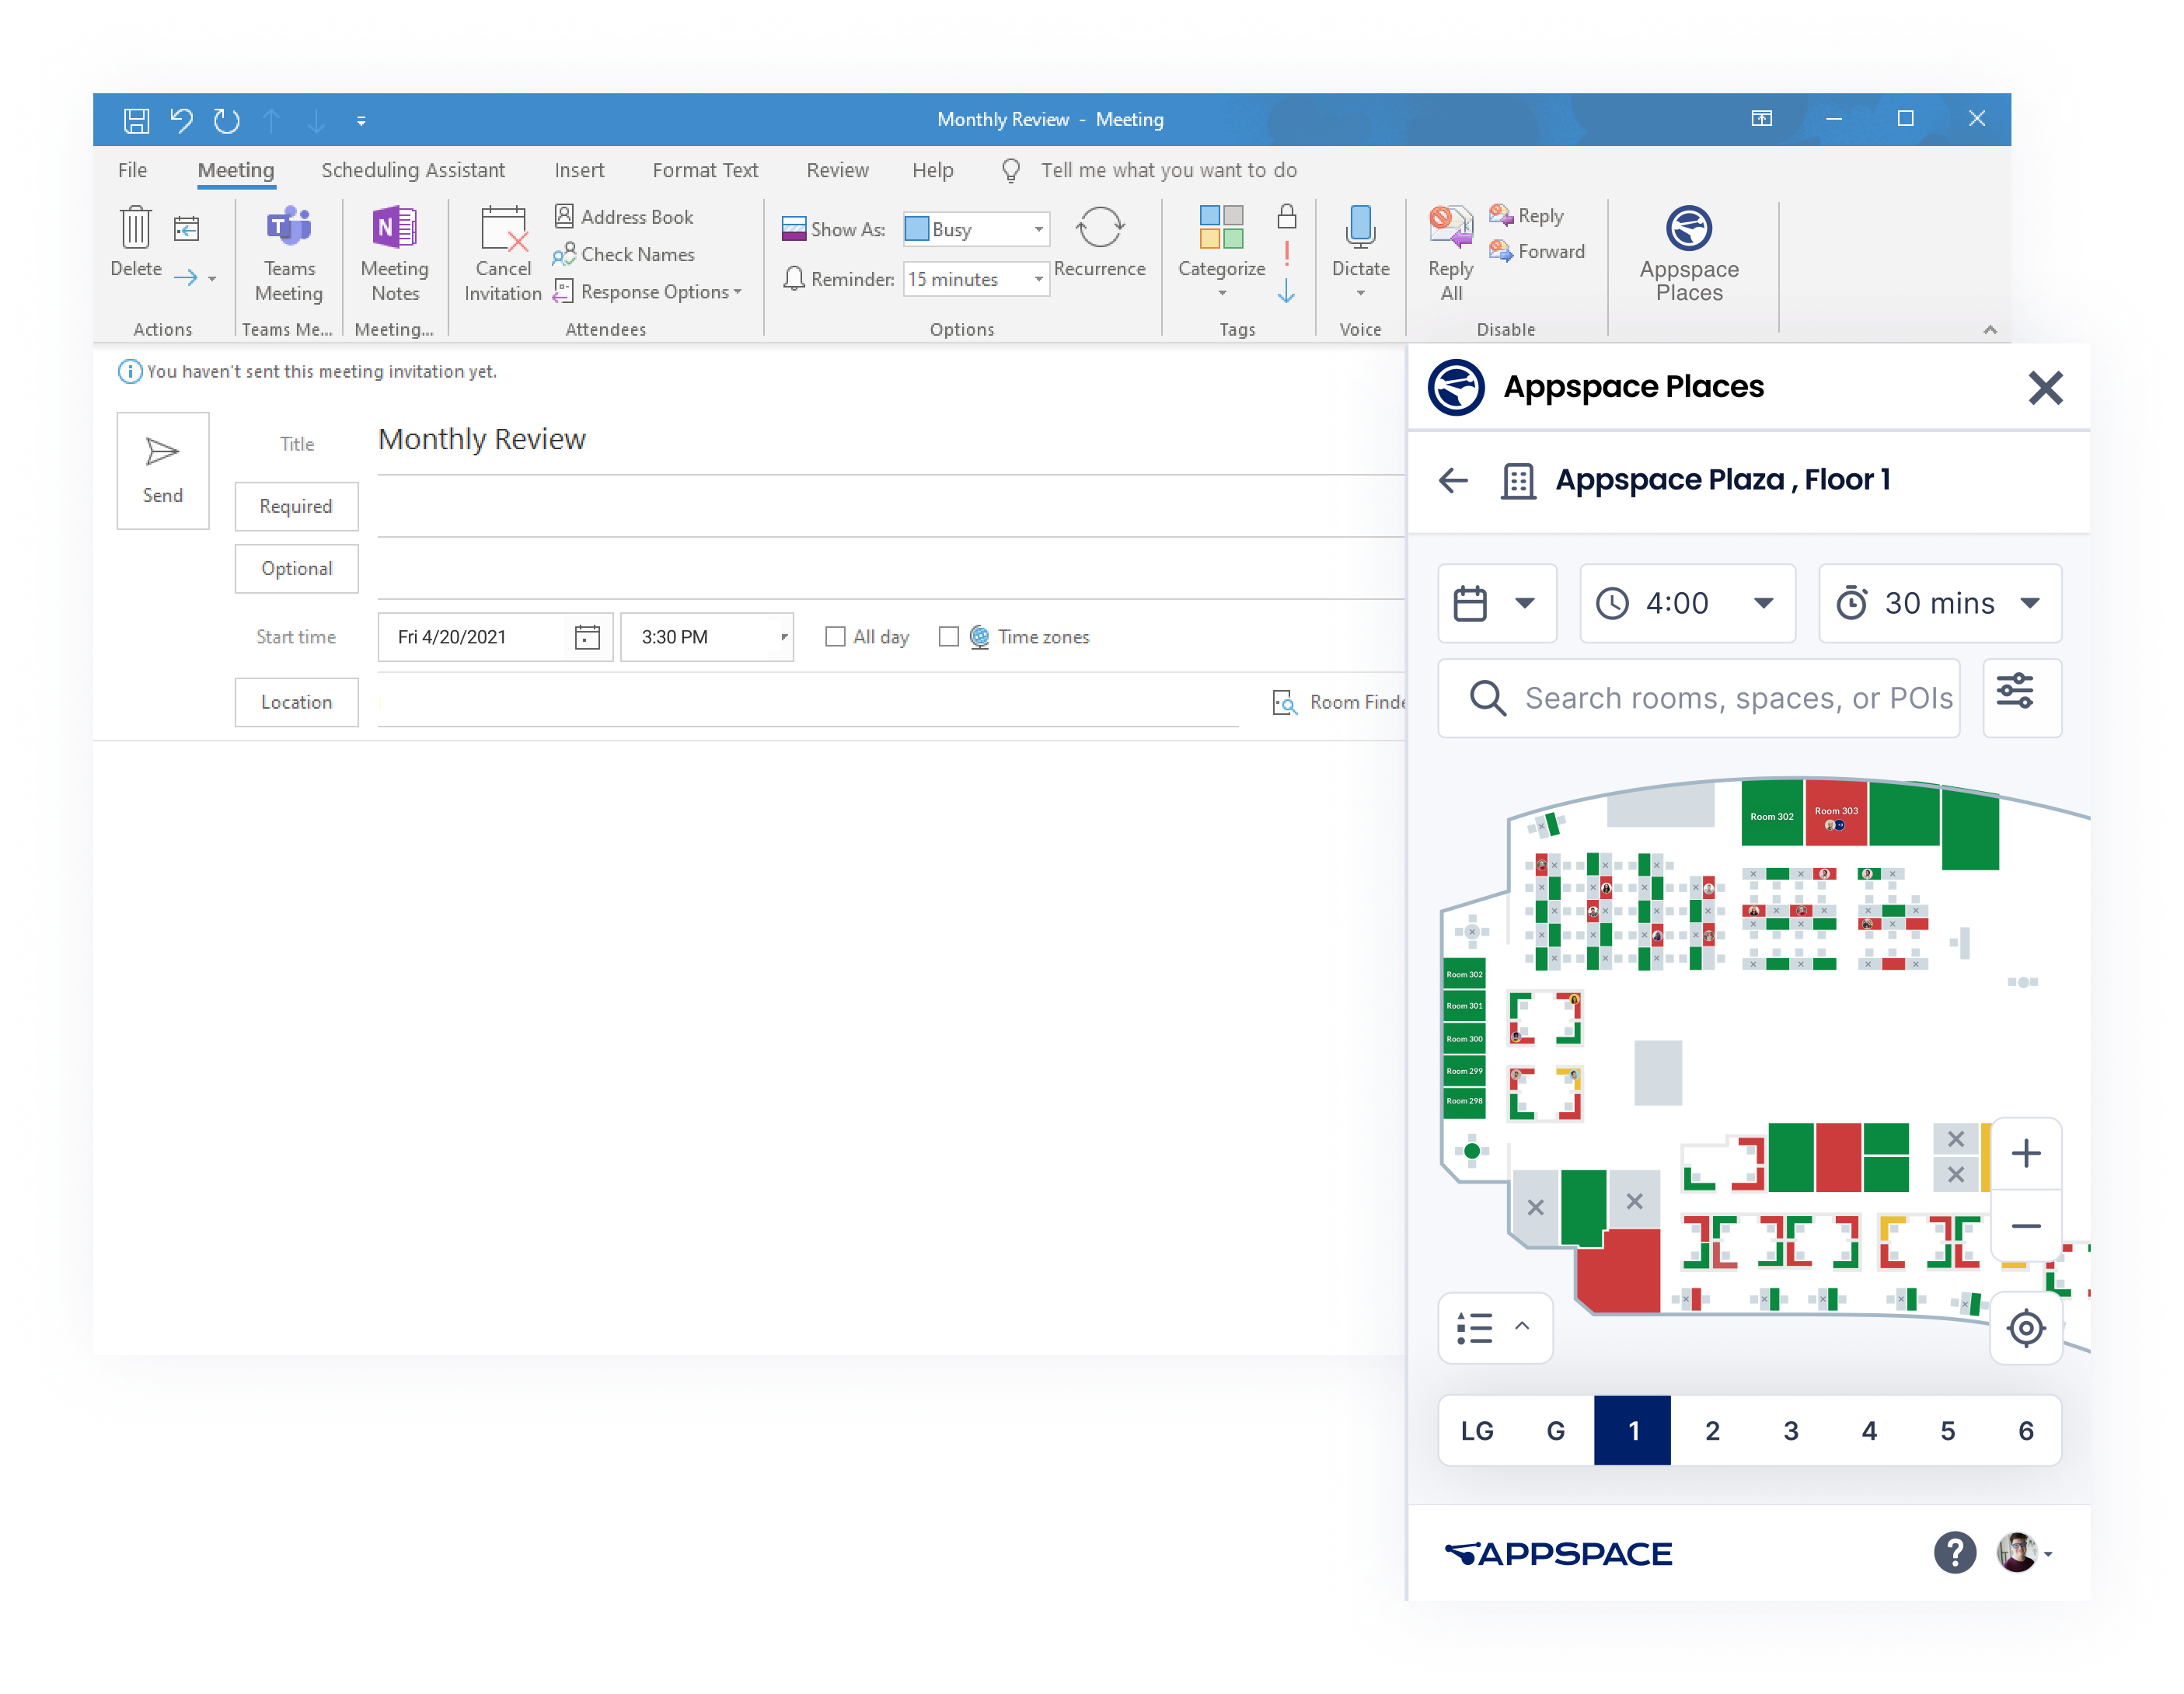Expand the Response Options menu
The image size is (2184, 1694).
coord(647,292)
